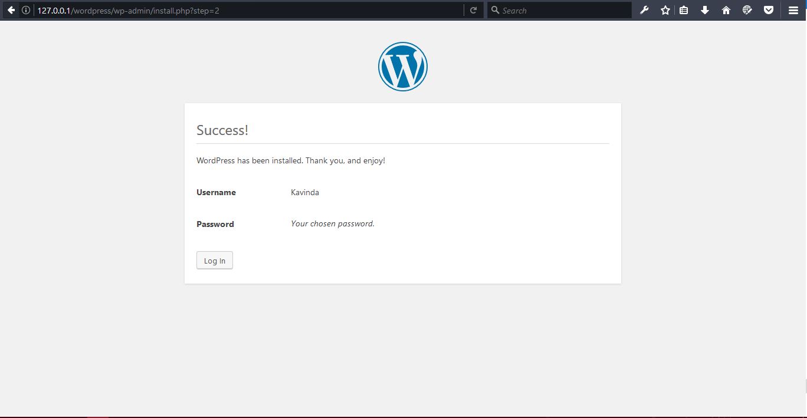Image resolution: width=807 pixels, height=418 pixels.
Task: Open the developer tools wrench icon
Action: click(x=644, y=10)
